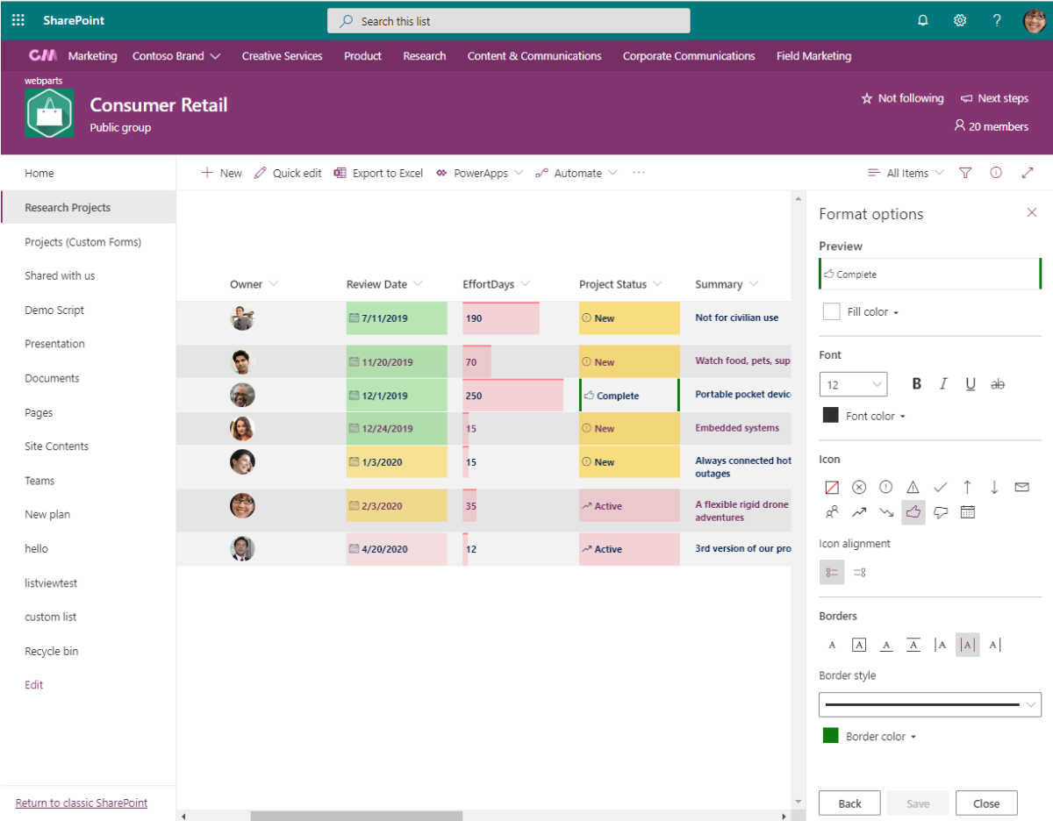Open Research Projects in left navigation
1053x821 pixels.
[x=68, y=208]
